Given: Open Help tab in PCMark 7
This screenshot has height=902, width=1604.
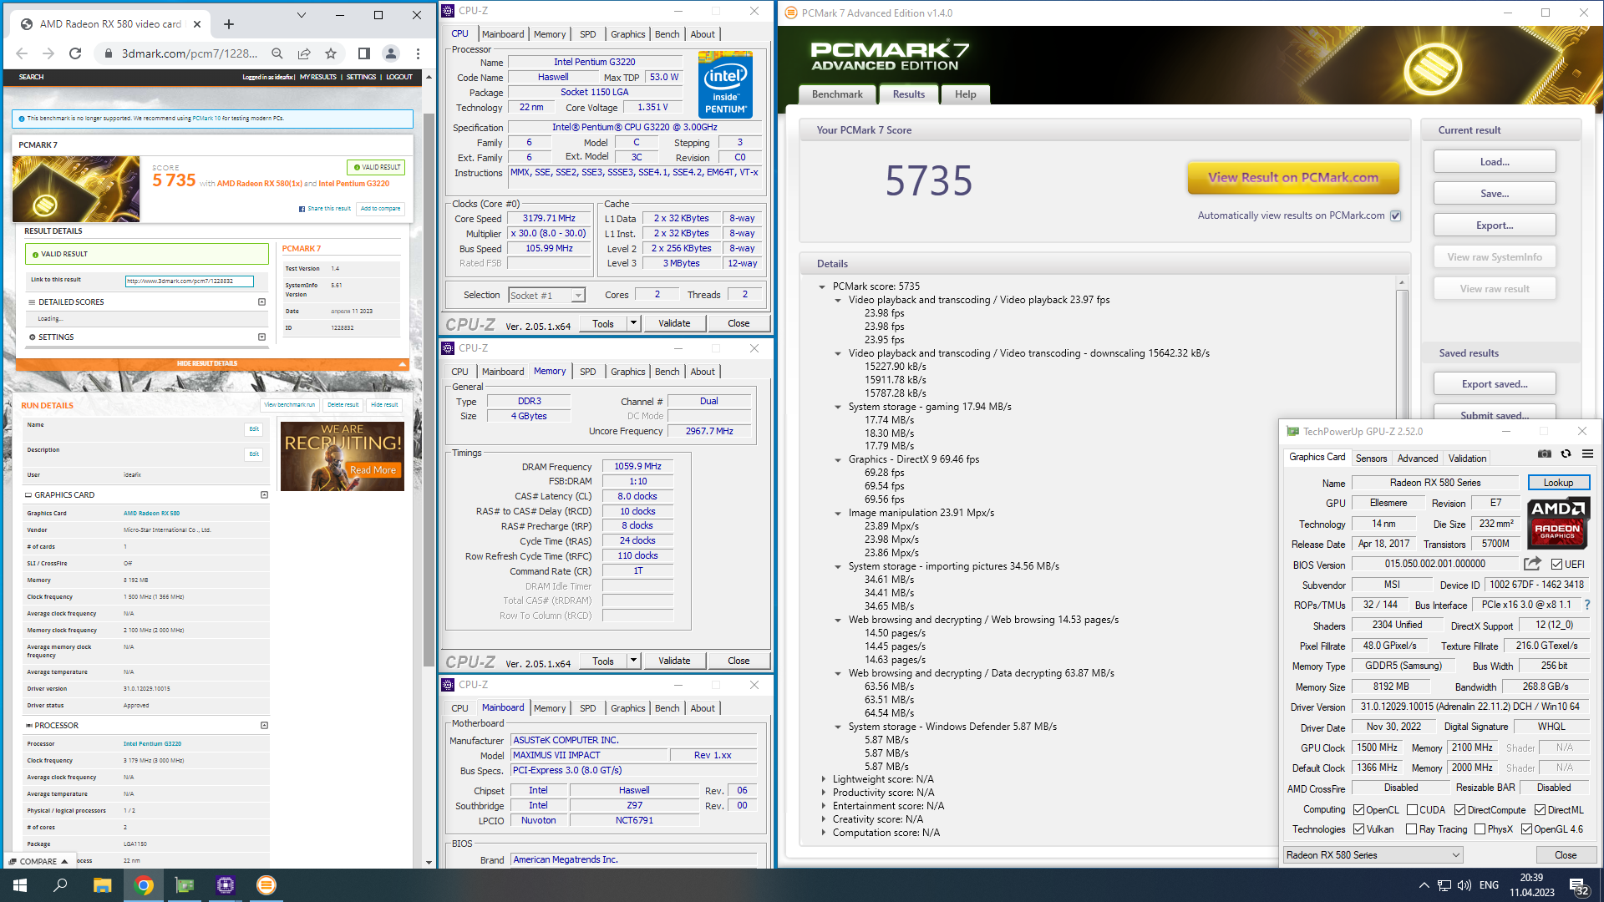Looking at the screenshot, I should point(965,94).
